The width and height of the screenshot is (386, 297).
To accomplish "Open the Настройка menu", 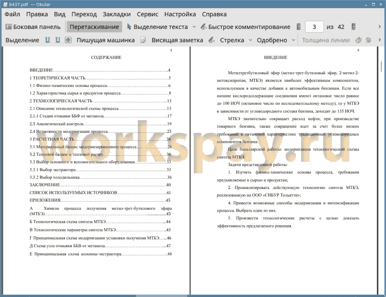I will (x=180, y=14).
